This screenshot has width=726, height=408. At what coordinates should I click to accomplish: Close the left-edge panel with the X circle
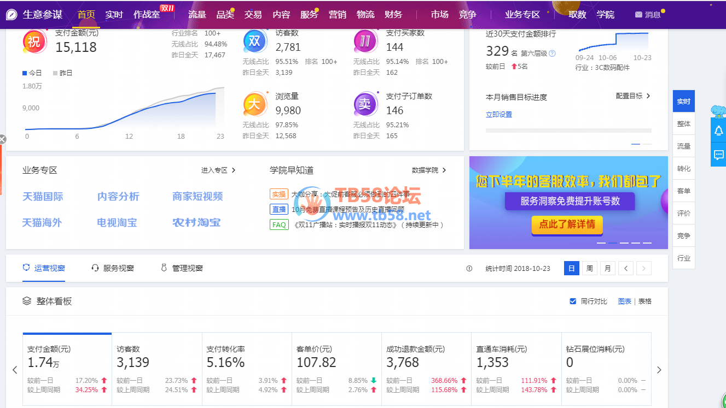(x=2, y=139)
